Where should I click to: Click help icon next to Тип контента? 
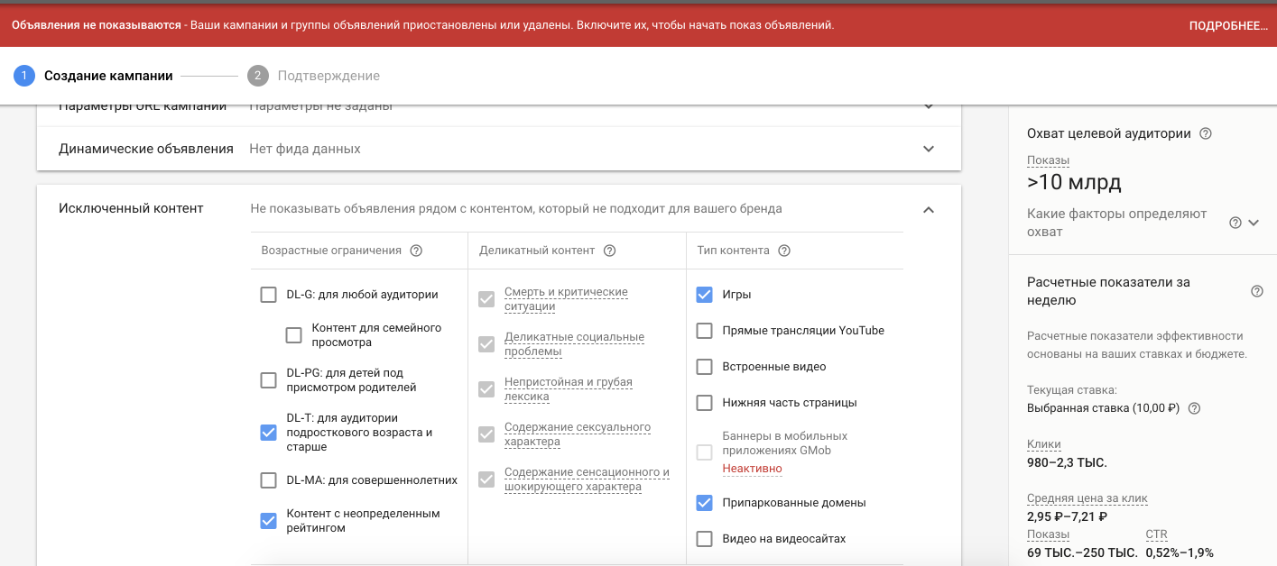pyautogui.click(x=784, y=251)
